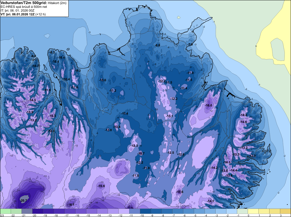Click the -13.1 temperature label
This screenshot has width=291, height=217.
tap(169, 116)
